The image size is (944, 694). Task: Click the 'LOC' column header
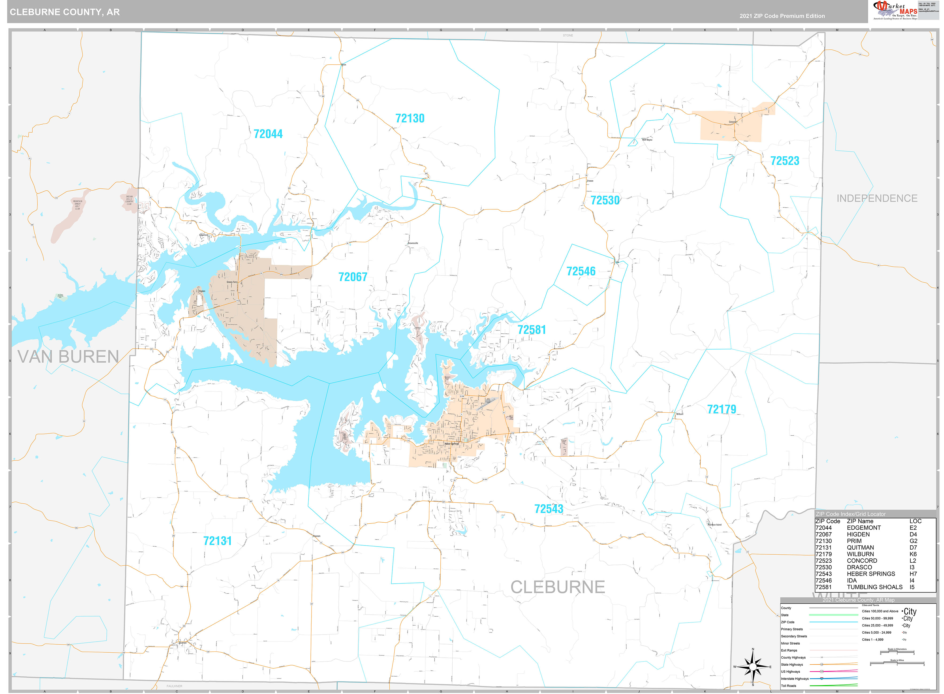pyautogui.click(x=915, y=521)
